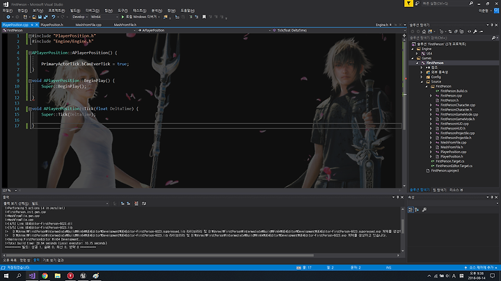Viewport: 501px width, 281px height.
Task: Open File Explorer from the taskbar
Action: 58,275
